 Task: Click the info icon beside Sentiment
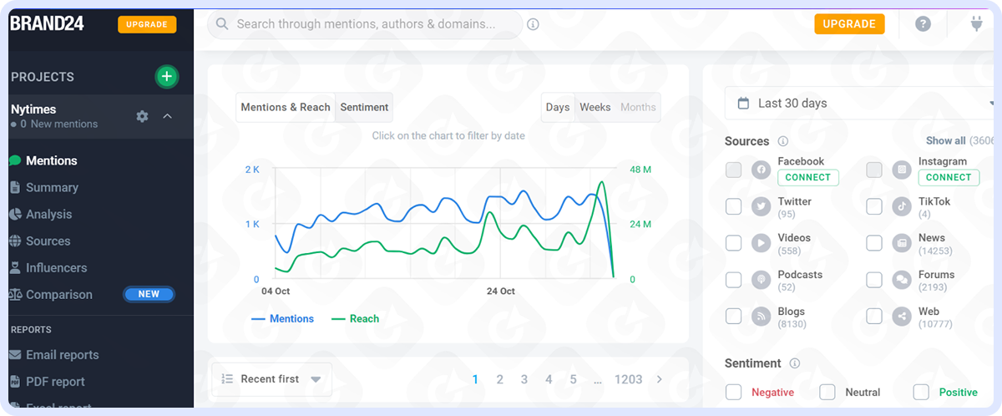click(794, 363)
